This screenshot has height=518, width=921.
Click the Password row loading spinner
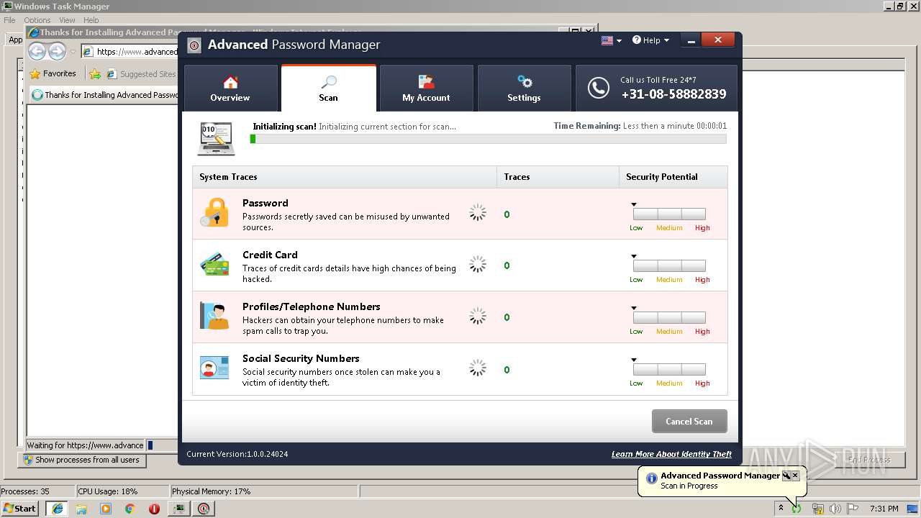pos(478,213)
